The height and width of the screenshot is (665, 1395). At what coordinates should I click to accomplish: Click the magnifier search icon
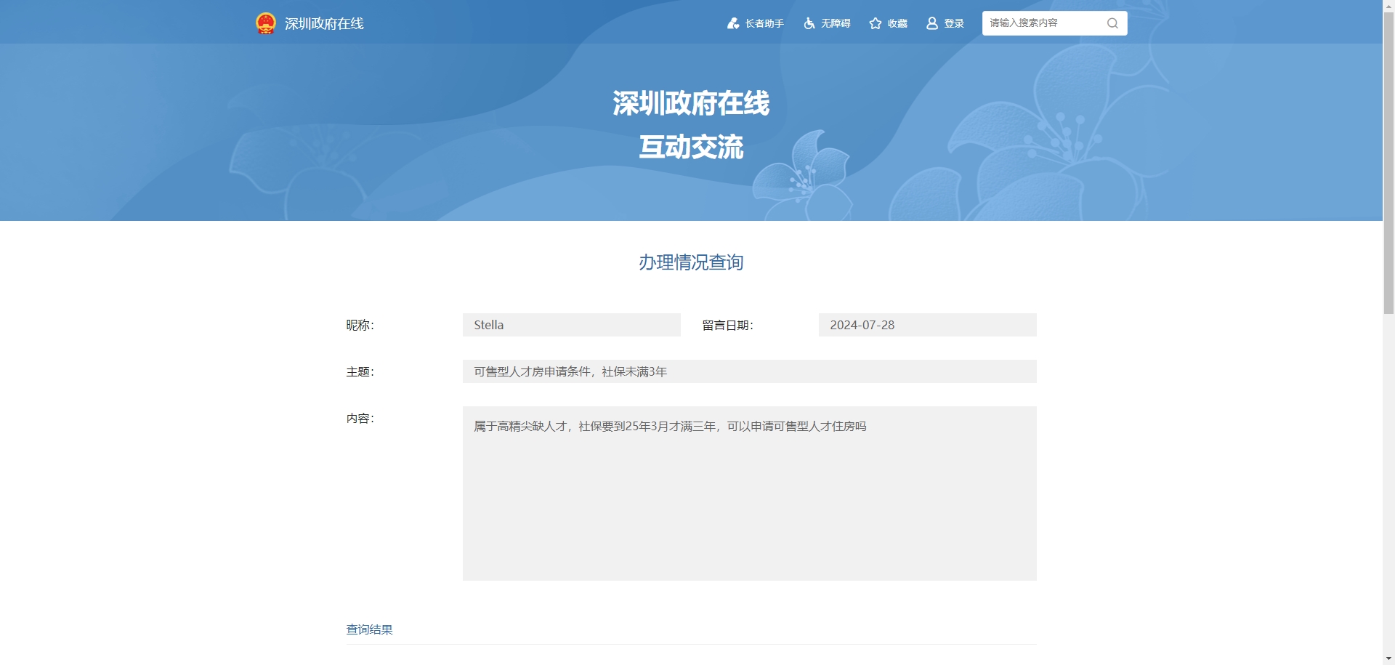(x=1112, y=23)
